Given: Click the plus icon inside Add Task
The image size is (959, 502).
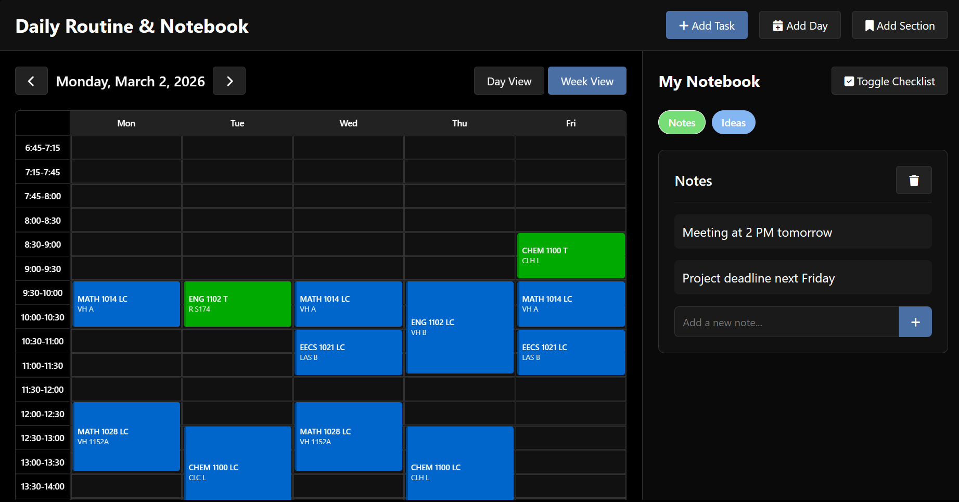Looking at the screenshot, I should (x=684, y=25).
